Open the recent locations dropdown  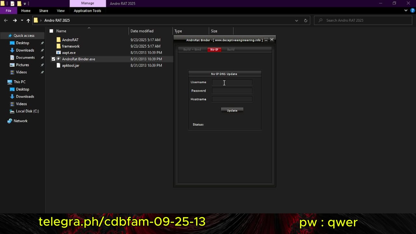click(22, 20)
